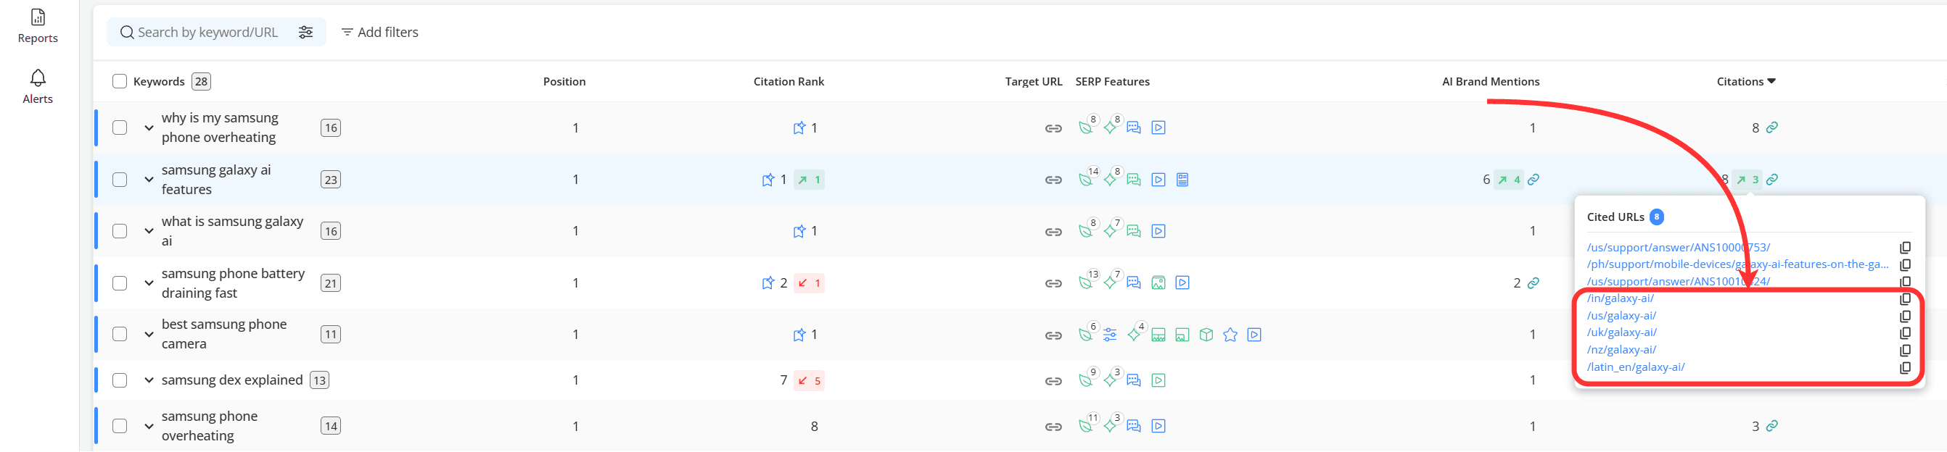Open the Reports section in the sidebar
This screenshot has width=1947, height=452.
click(x=38, y=25)
